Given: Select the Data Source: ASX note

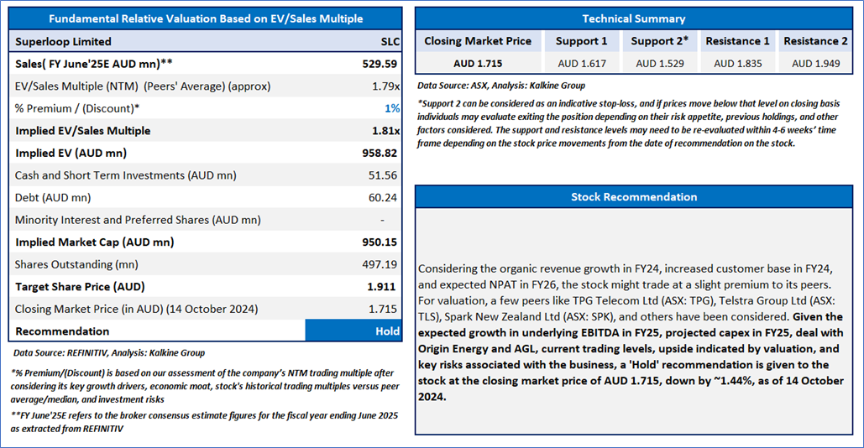Looking at the screenshot, I should (501, 86).
